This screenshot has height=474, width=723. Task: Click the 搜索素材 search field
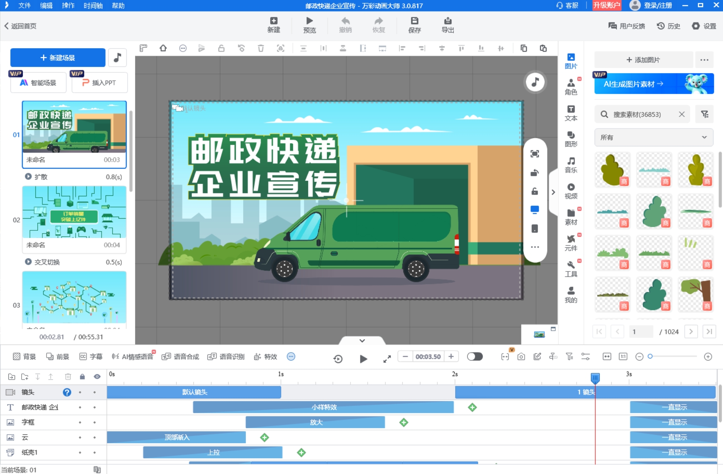pos(642,114)
